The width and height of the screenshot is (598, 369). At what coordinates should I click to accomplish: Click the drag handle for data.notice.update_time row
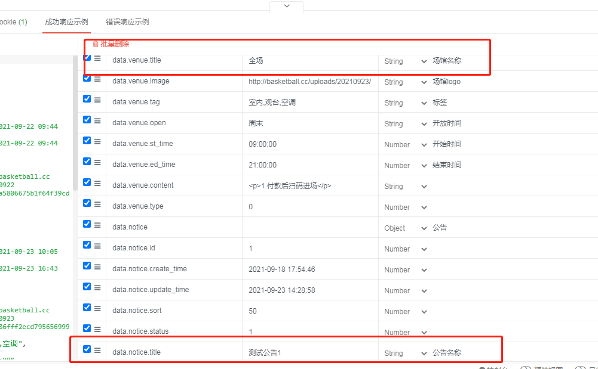click(x=97, y=288)
